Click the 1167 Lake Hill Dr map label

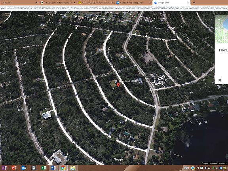128,81
